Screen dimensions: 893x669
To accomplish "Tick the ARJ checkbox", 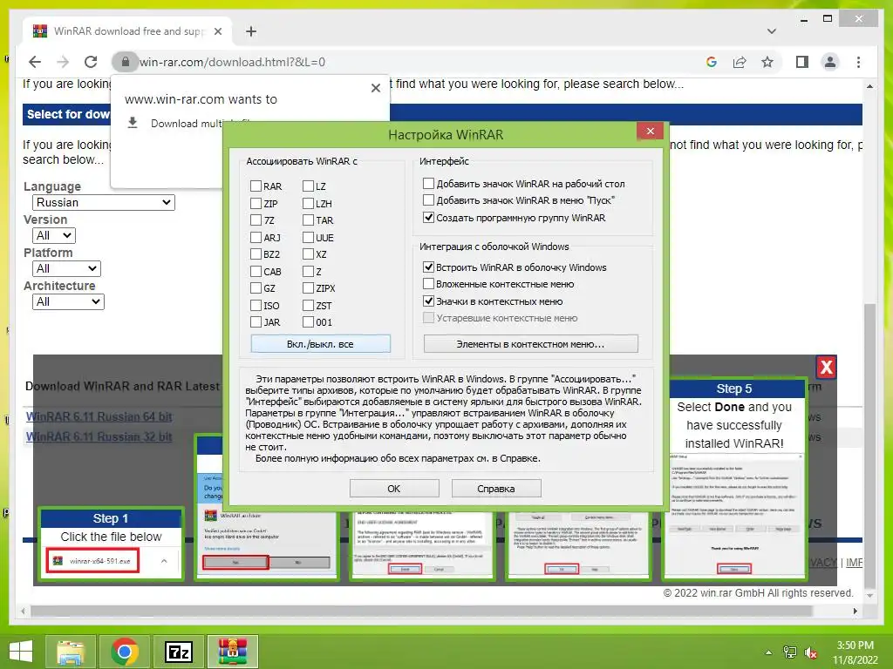I will [x=256, y=237].
